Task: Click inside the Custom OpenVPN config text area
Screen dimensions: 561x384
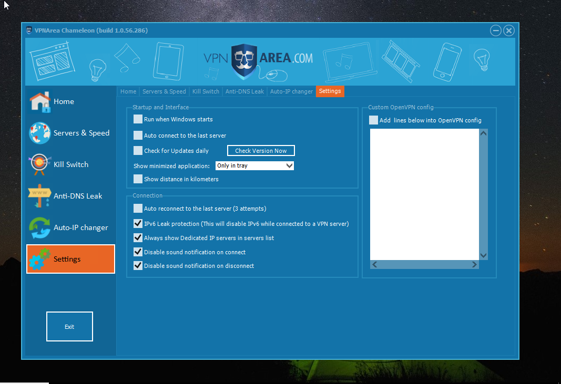Action: (x=424, y=194)
